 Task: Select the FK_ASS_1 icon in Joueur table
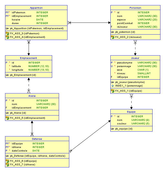coord(113,91)
